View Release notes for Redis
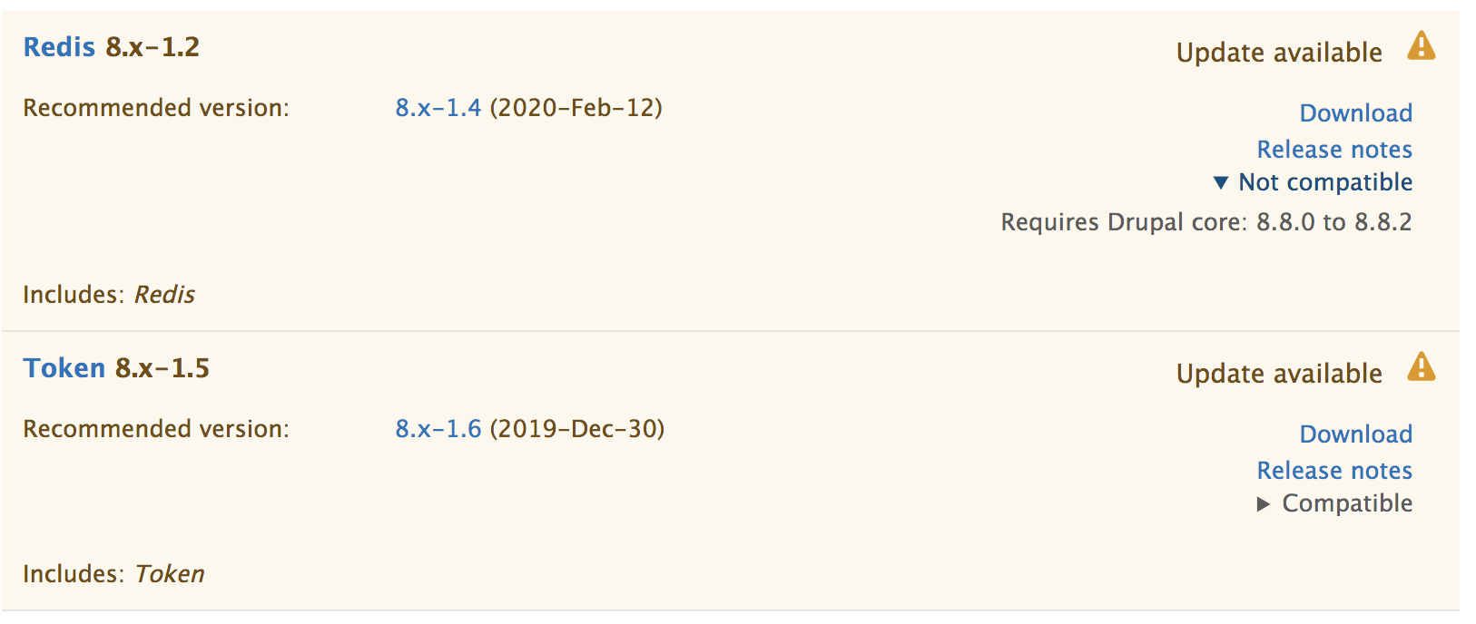This screenshot has width=1476, height=624. [x=1334, y=150]
